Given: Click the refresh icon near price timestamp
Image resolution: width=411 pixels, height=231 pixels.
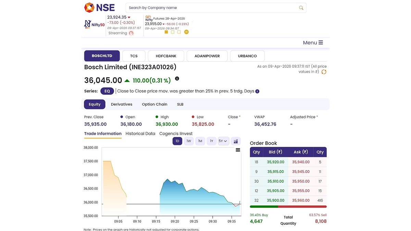Looking at the screenshot, I should (x=324, y=72).
